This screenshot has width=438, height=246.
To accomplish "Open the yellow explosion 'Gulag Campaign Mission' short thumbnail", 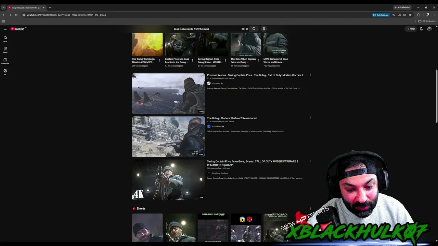I will coord(147,44).
